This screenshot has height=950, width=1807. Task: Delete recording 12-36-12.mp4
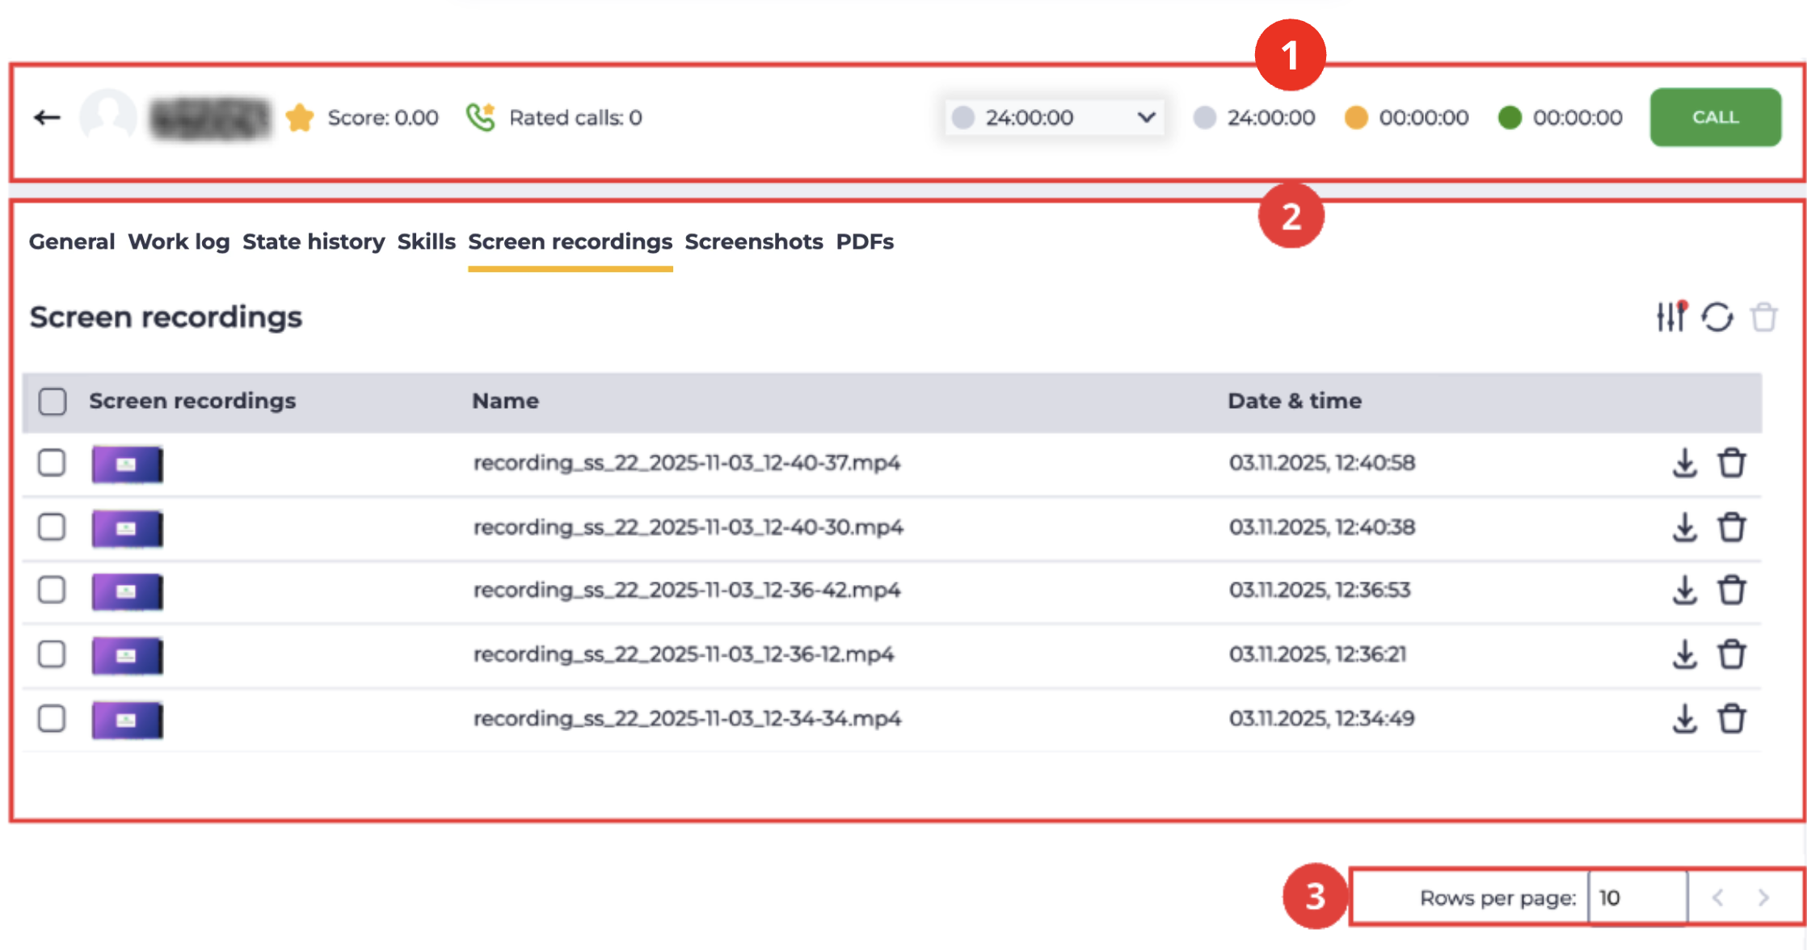[1731, 654]
